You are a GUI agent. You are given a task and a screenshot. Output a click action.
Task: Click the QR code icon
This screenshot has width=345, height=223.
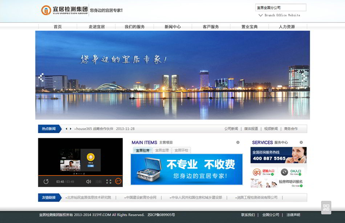click(326, 208)
